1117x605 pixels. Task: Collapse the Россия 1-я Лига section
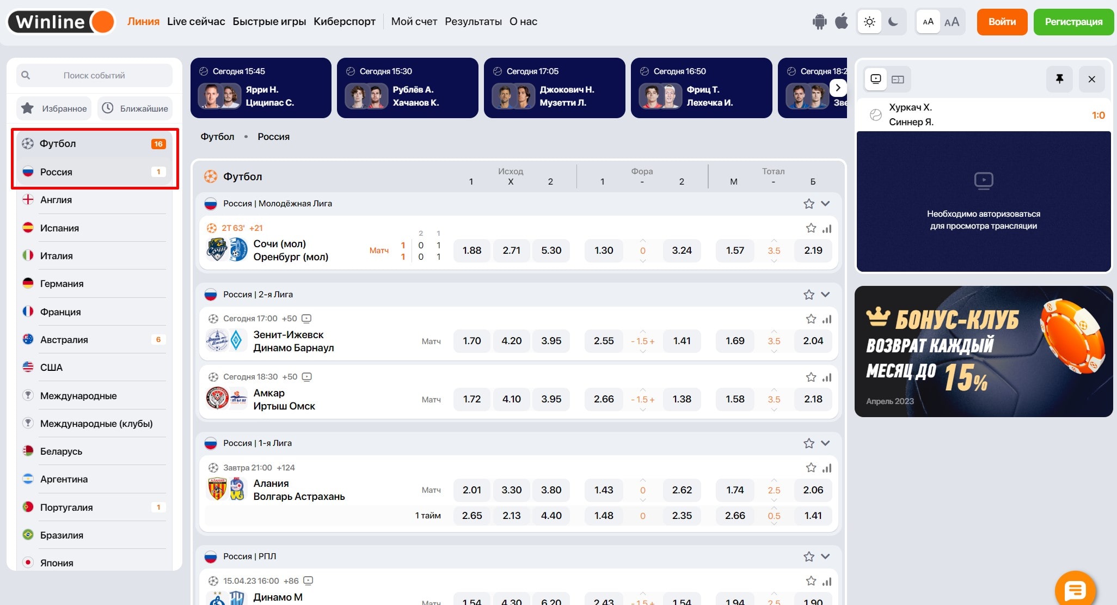[825, 443]
